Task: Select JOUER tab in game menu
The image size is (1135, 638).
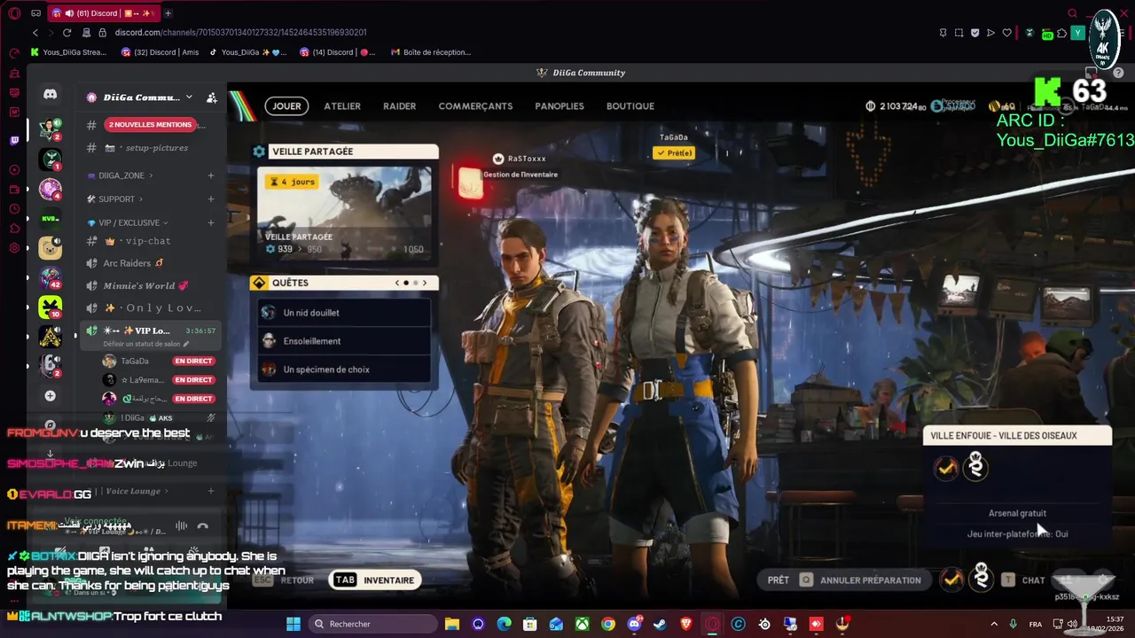Action: [286, 106]
